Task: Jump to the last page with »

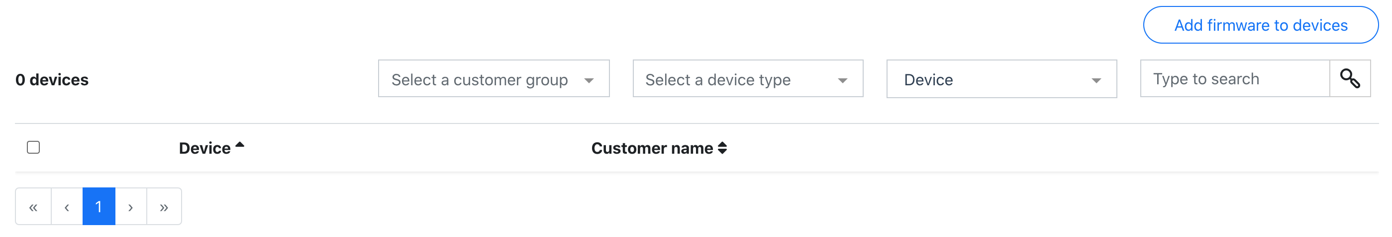Action: pos(164,206)
